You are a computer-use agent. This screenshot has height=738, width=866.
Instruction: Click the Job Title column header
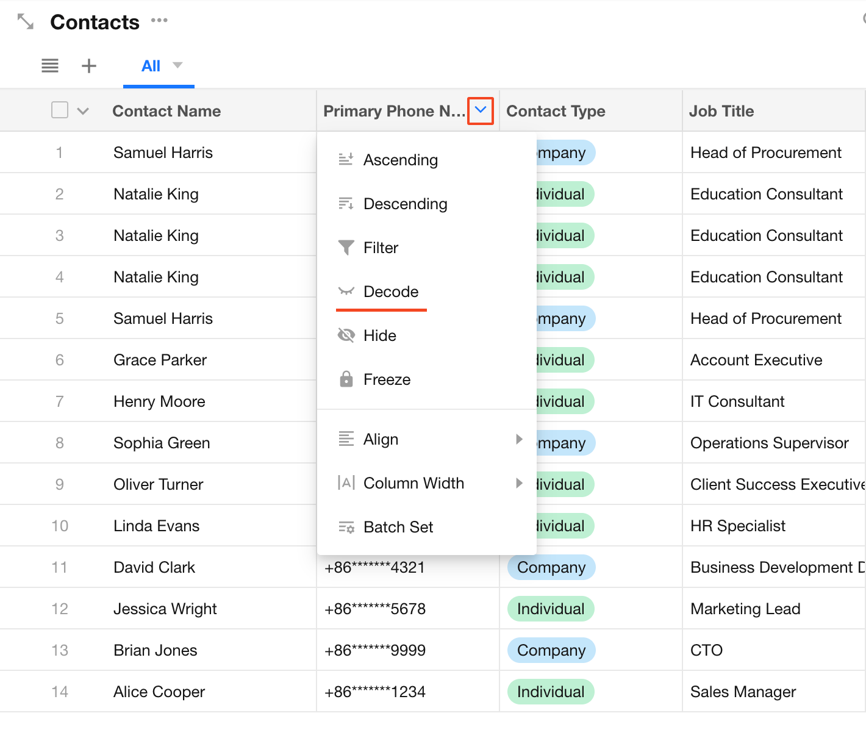click(x=721, y=111)
